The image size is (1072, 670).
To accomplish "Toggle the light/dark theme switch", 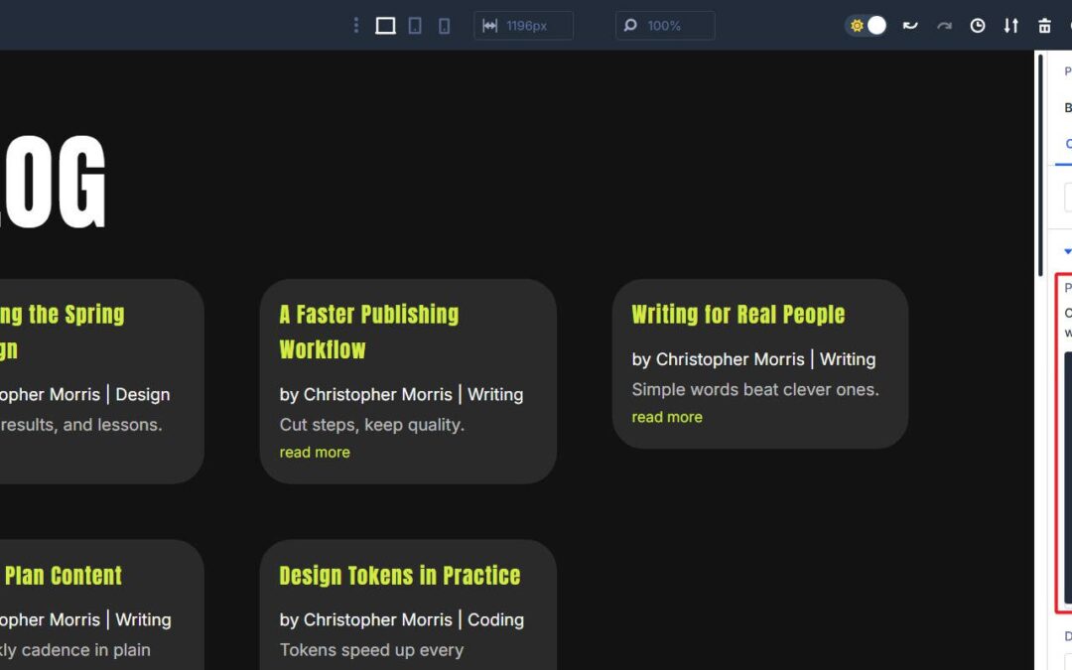I will 867,26.
